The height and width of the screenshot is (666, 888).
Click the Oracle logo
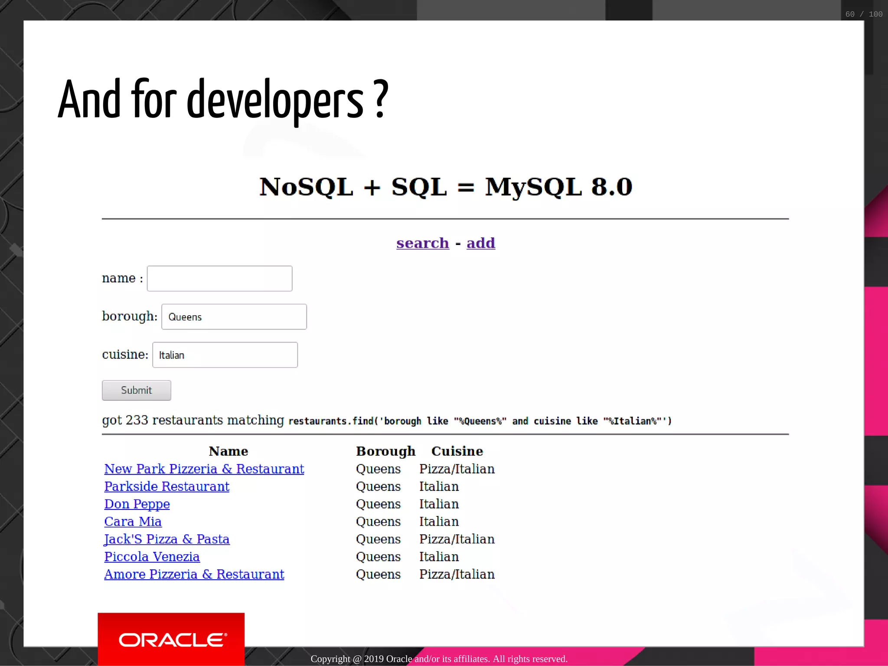pyautogui.click(x=171, y=639)
